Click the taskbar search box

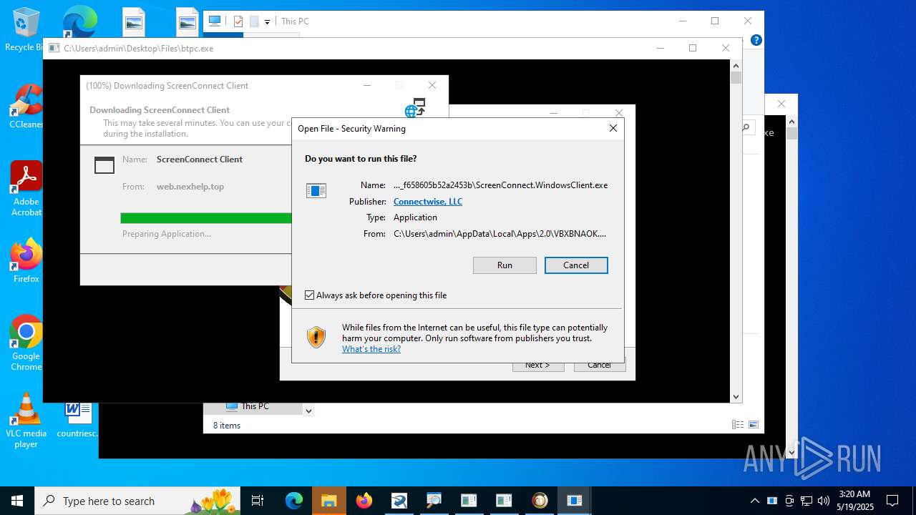(x=137, y=501)
